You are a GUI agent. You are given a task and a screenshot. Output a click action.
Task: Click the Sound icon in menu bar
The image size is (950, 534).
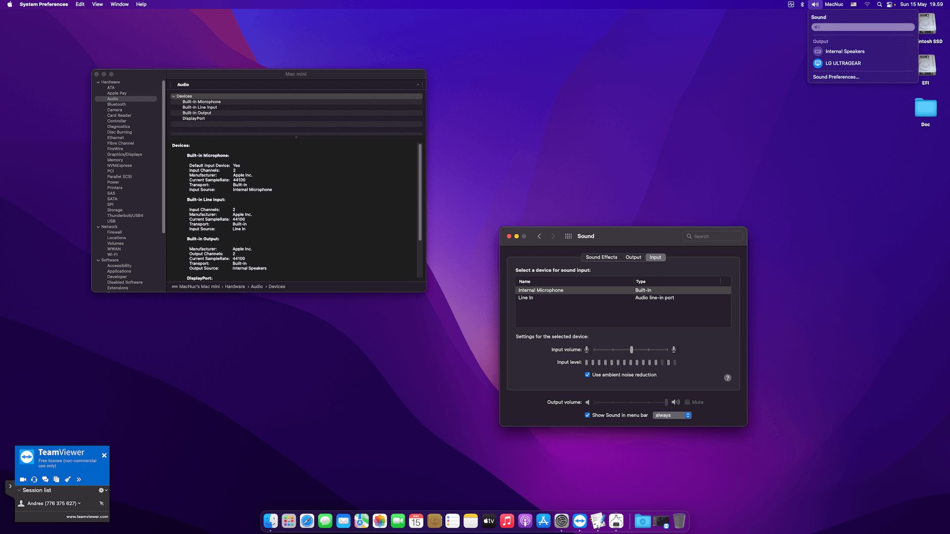pyautogui.click(x=815, y=4)
